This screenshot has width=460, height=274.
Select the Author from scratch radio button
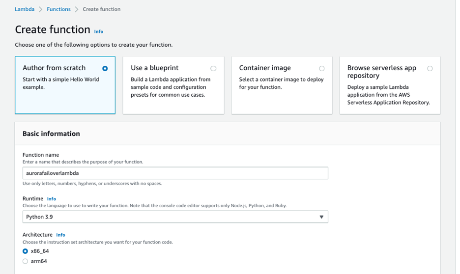click(105, 68)
